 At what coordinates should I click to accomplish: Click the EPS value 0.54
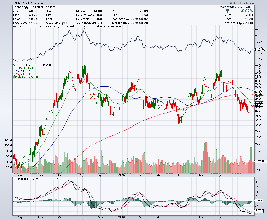click(x=145, y=15)
